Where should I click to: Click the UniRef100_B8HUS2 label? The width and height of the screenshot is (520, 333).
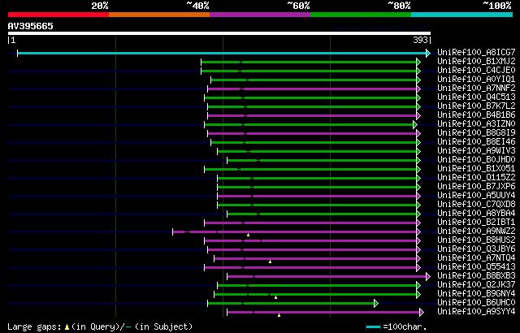(476, 240)
